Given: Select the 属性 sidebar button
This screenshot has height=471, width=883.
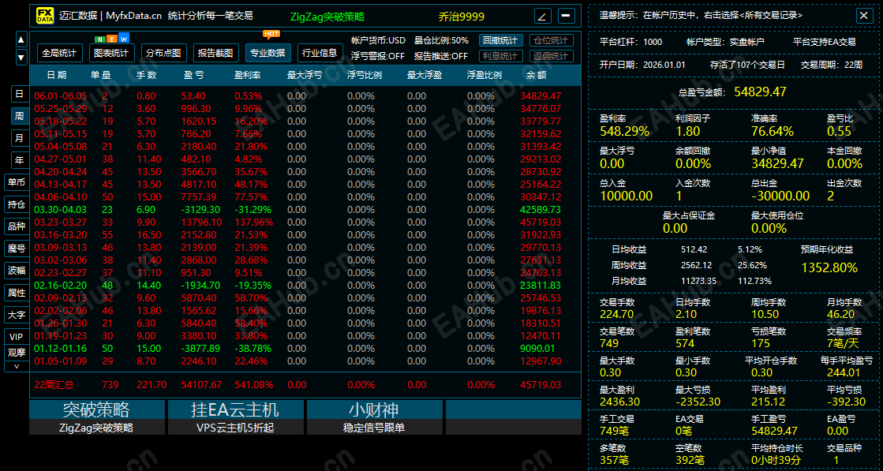Looking at the screenshot, I should (x=17, y=293).
